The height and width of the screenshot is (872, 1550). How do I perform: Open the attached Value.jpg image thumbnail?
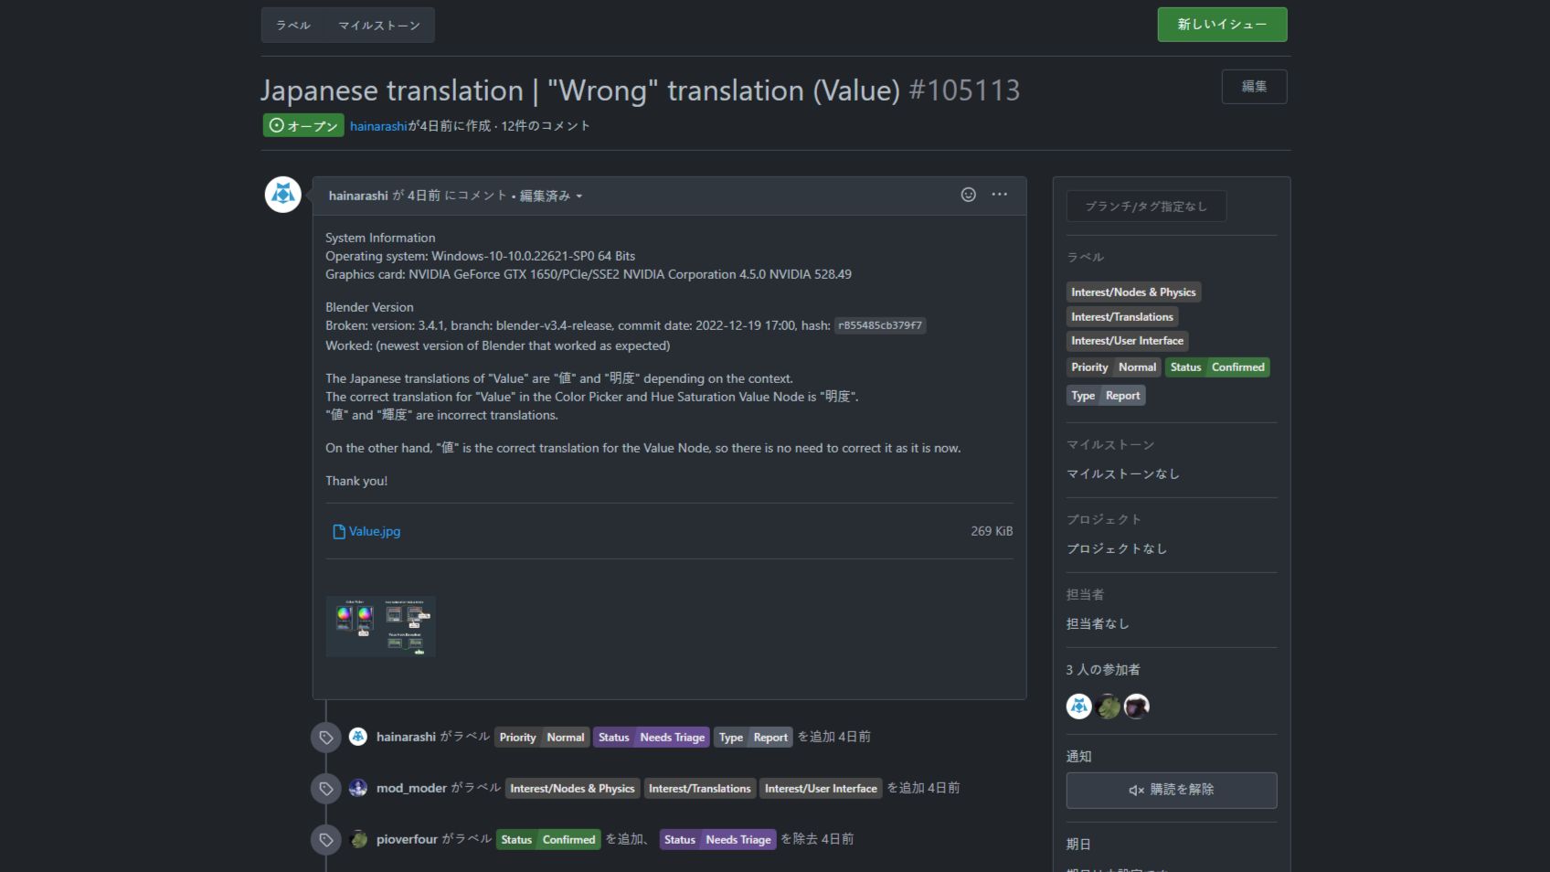pos(381,626)
